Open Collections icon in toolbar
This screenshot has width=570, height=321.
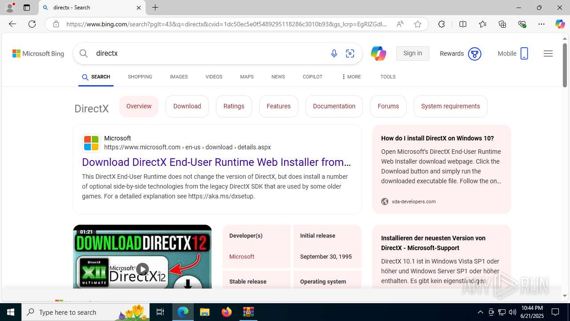[502, 24]
